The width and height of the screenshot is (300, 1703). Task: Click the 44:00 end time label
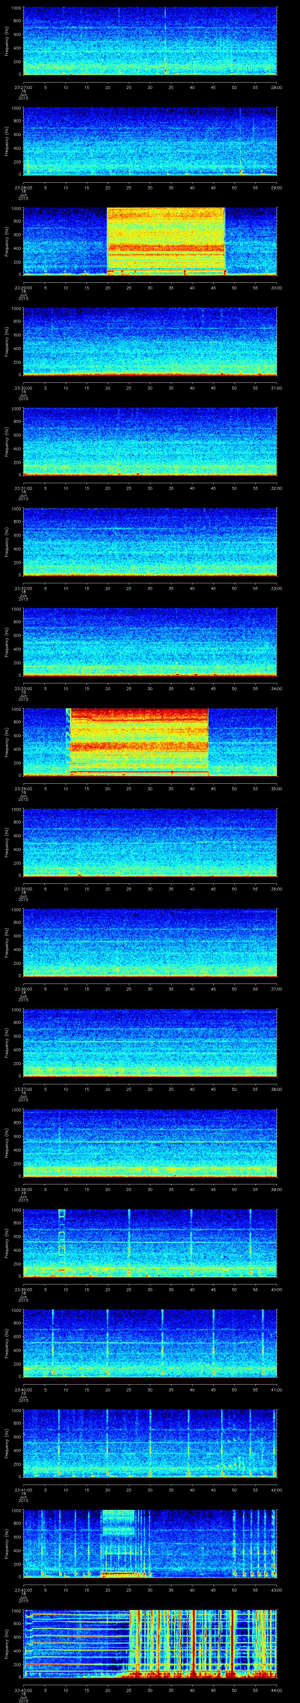[276, 1690]
